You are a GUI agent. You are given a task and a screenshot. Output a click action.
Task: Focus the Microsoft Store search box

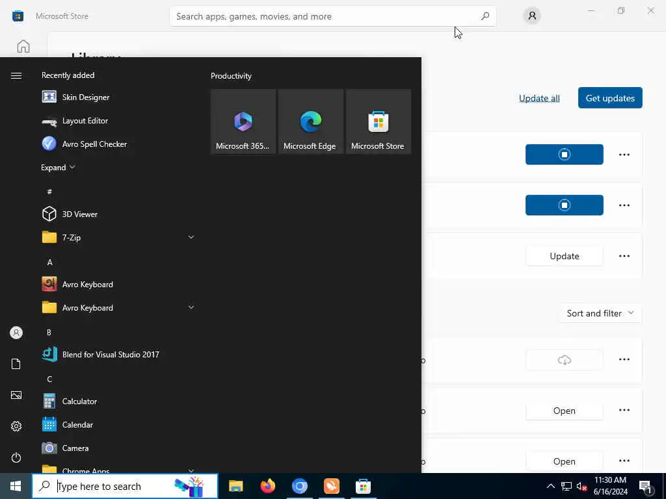(332, 16)
